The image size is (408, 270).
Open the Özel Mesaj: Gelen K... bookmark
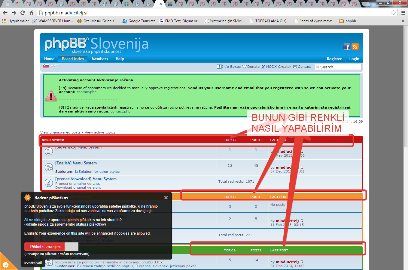pos(97,21)
